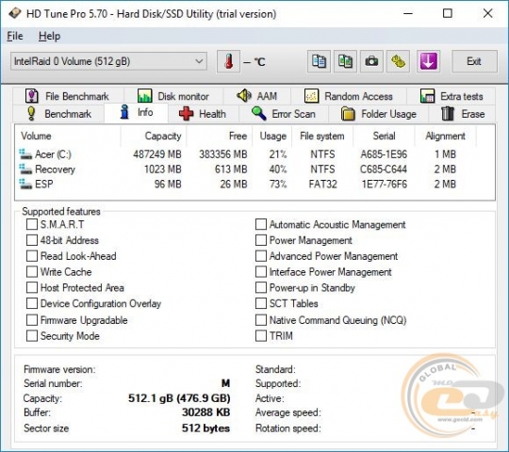Sort by the Capacity column header
This screenshot has width=509, height=452.
(x=154, y=136)
